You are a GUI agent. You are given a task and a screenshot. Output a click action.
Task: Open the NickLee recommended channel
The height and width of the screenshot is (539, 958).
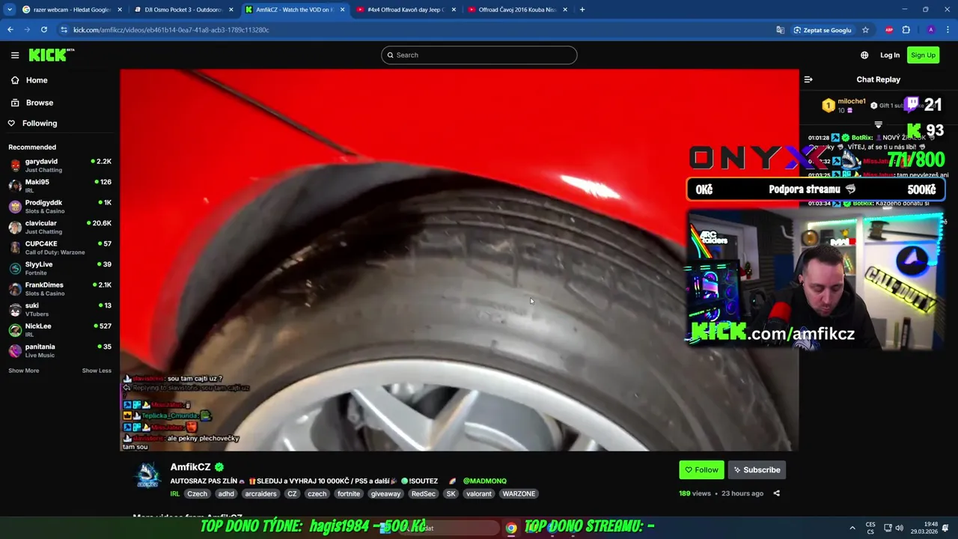coord(60,330)
